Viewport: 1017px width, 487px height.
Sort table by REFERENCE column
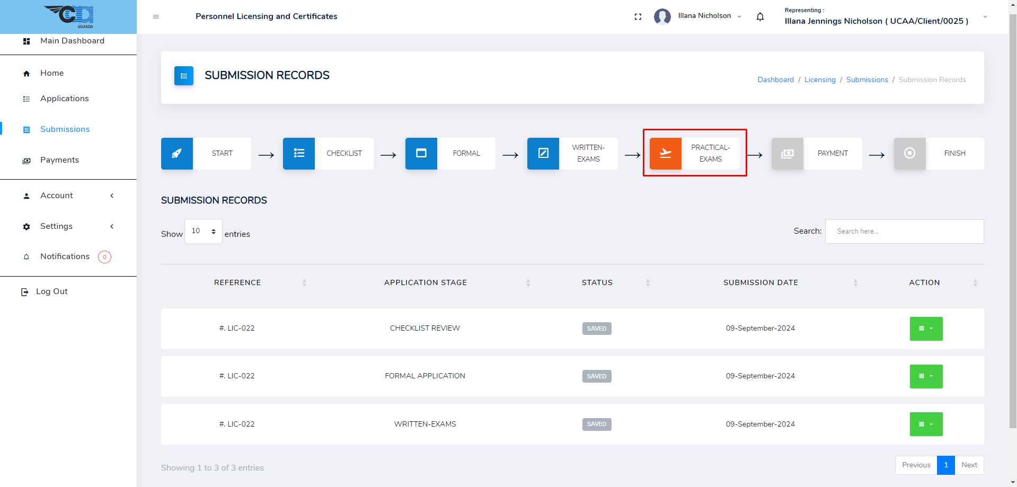coord(237,282)
